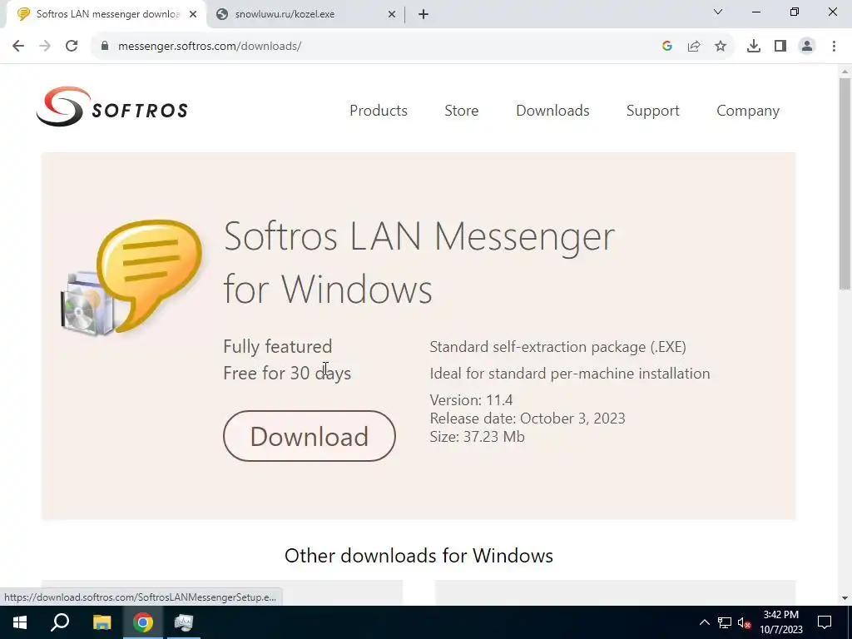Open the Windows Start menu

pos(20,622)
